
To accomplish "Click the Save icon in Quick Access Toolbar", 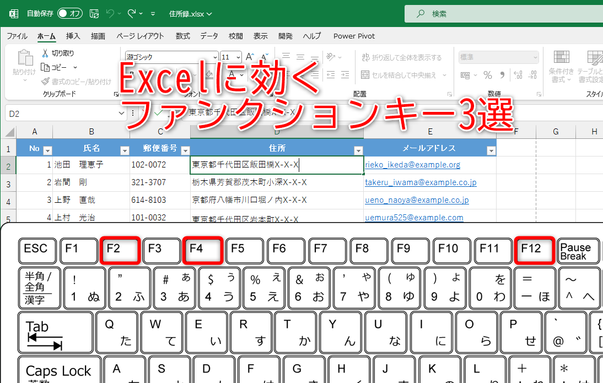I will click(95, 13).
